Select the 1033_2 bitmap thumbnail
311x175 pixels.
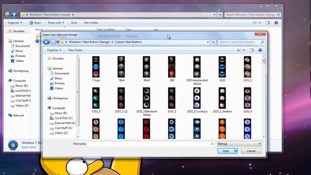[96, 98]
